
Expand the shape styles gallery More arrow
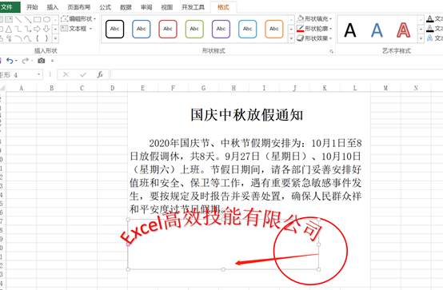291,38
